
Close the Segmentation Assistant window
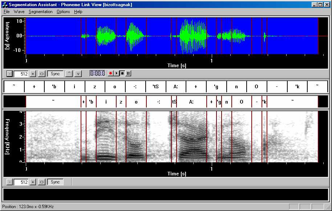coord(327,5)
